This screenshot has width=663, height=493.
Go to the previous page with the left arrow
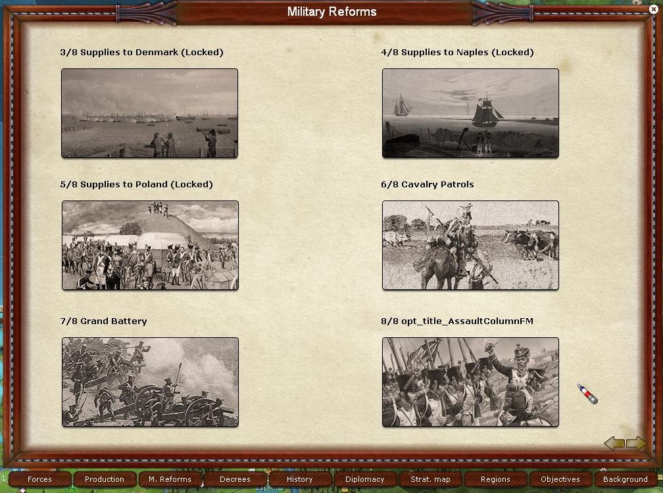pos(614,444)
